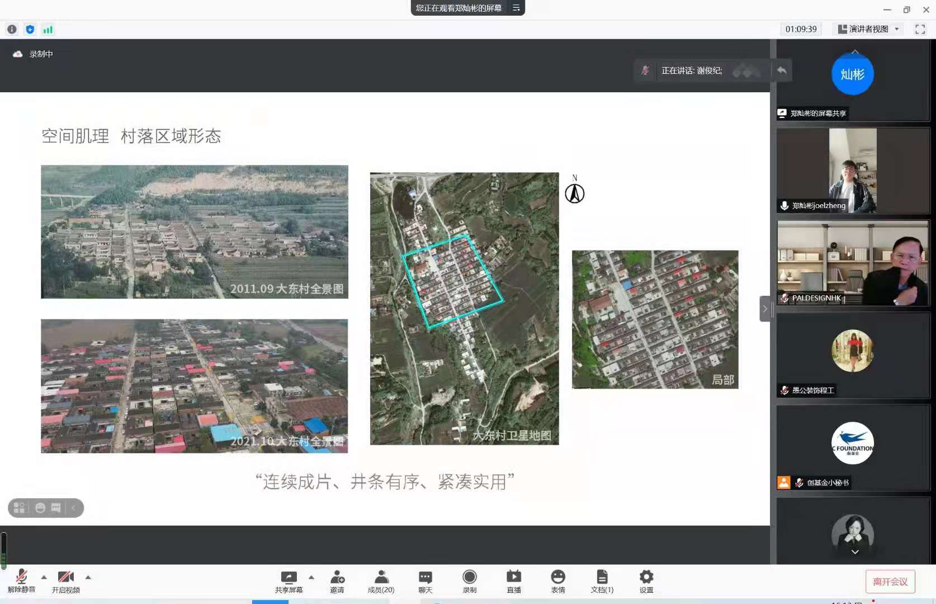Open 设置 settings gear
936x604 pixels.
(x=646, y=578)
